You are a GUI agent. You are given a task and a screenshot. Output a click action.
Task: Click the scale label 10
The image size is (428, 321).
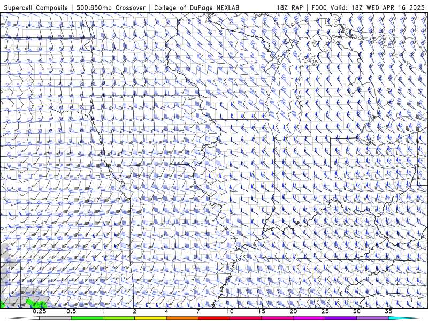coord(230,311)
